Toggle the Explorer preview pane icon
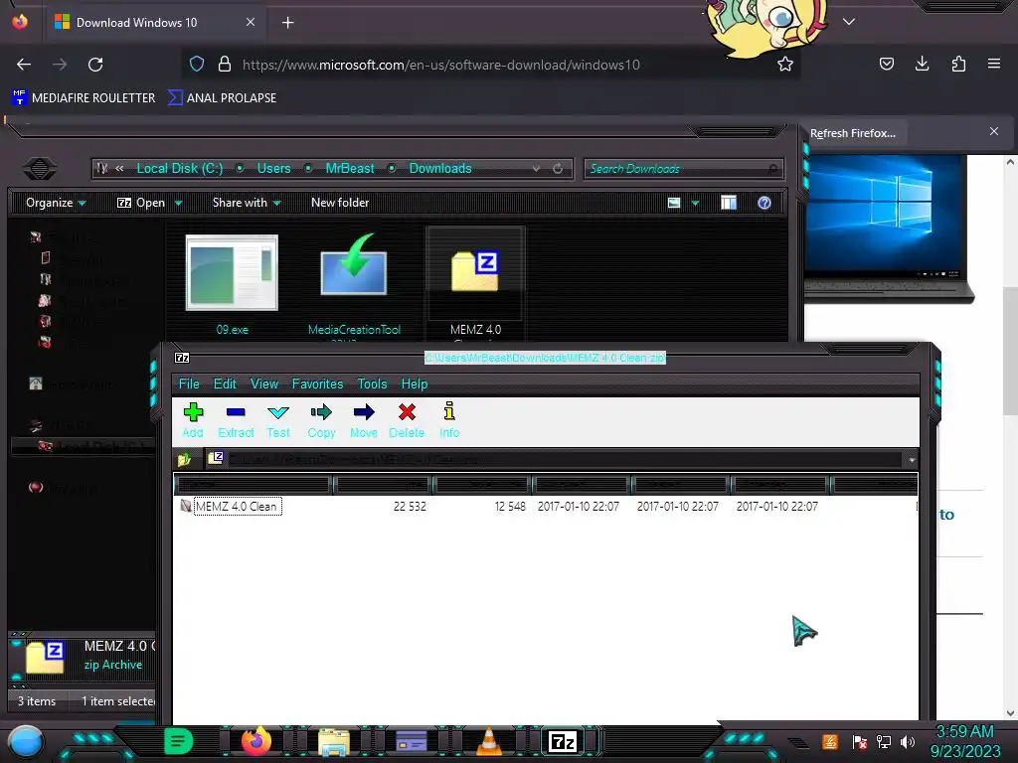1018x763 pixels. [729, 203]
